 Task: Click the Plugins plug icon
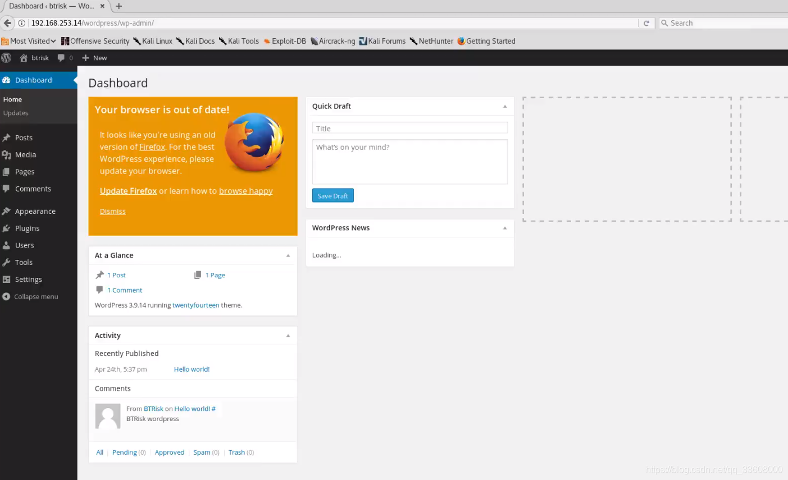pyautogui.click(x=6, y=228)
